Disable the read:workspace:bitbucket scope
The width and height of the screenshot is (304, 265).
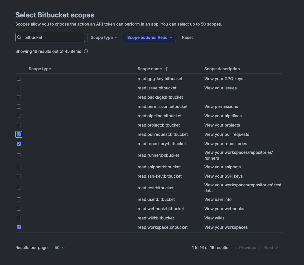(19, 227)
